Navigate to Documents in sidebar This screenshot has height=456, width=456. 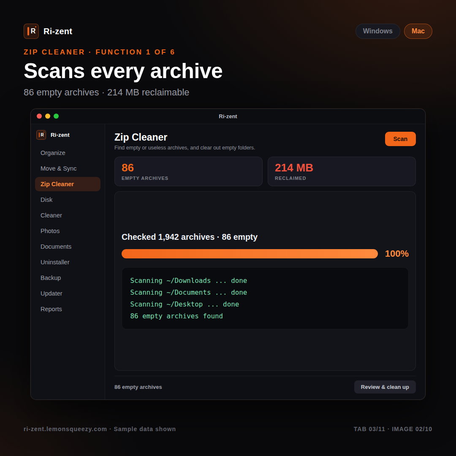click(x=68, y=247)
